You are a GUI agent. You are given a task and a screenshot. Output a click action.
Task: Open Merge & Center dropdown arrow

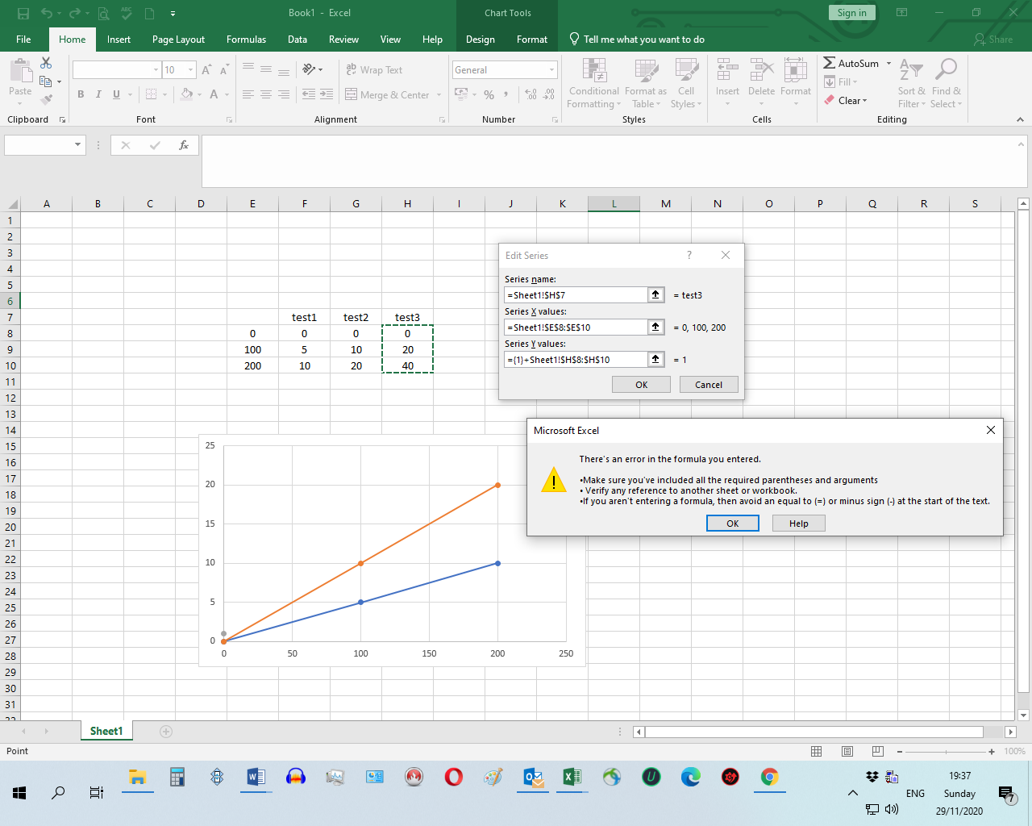pos(439,94)
